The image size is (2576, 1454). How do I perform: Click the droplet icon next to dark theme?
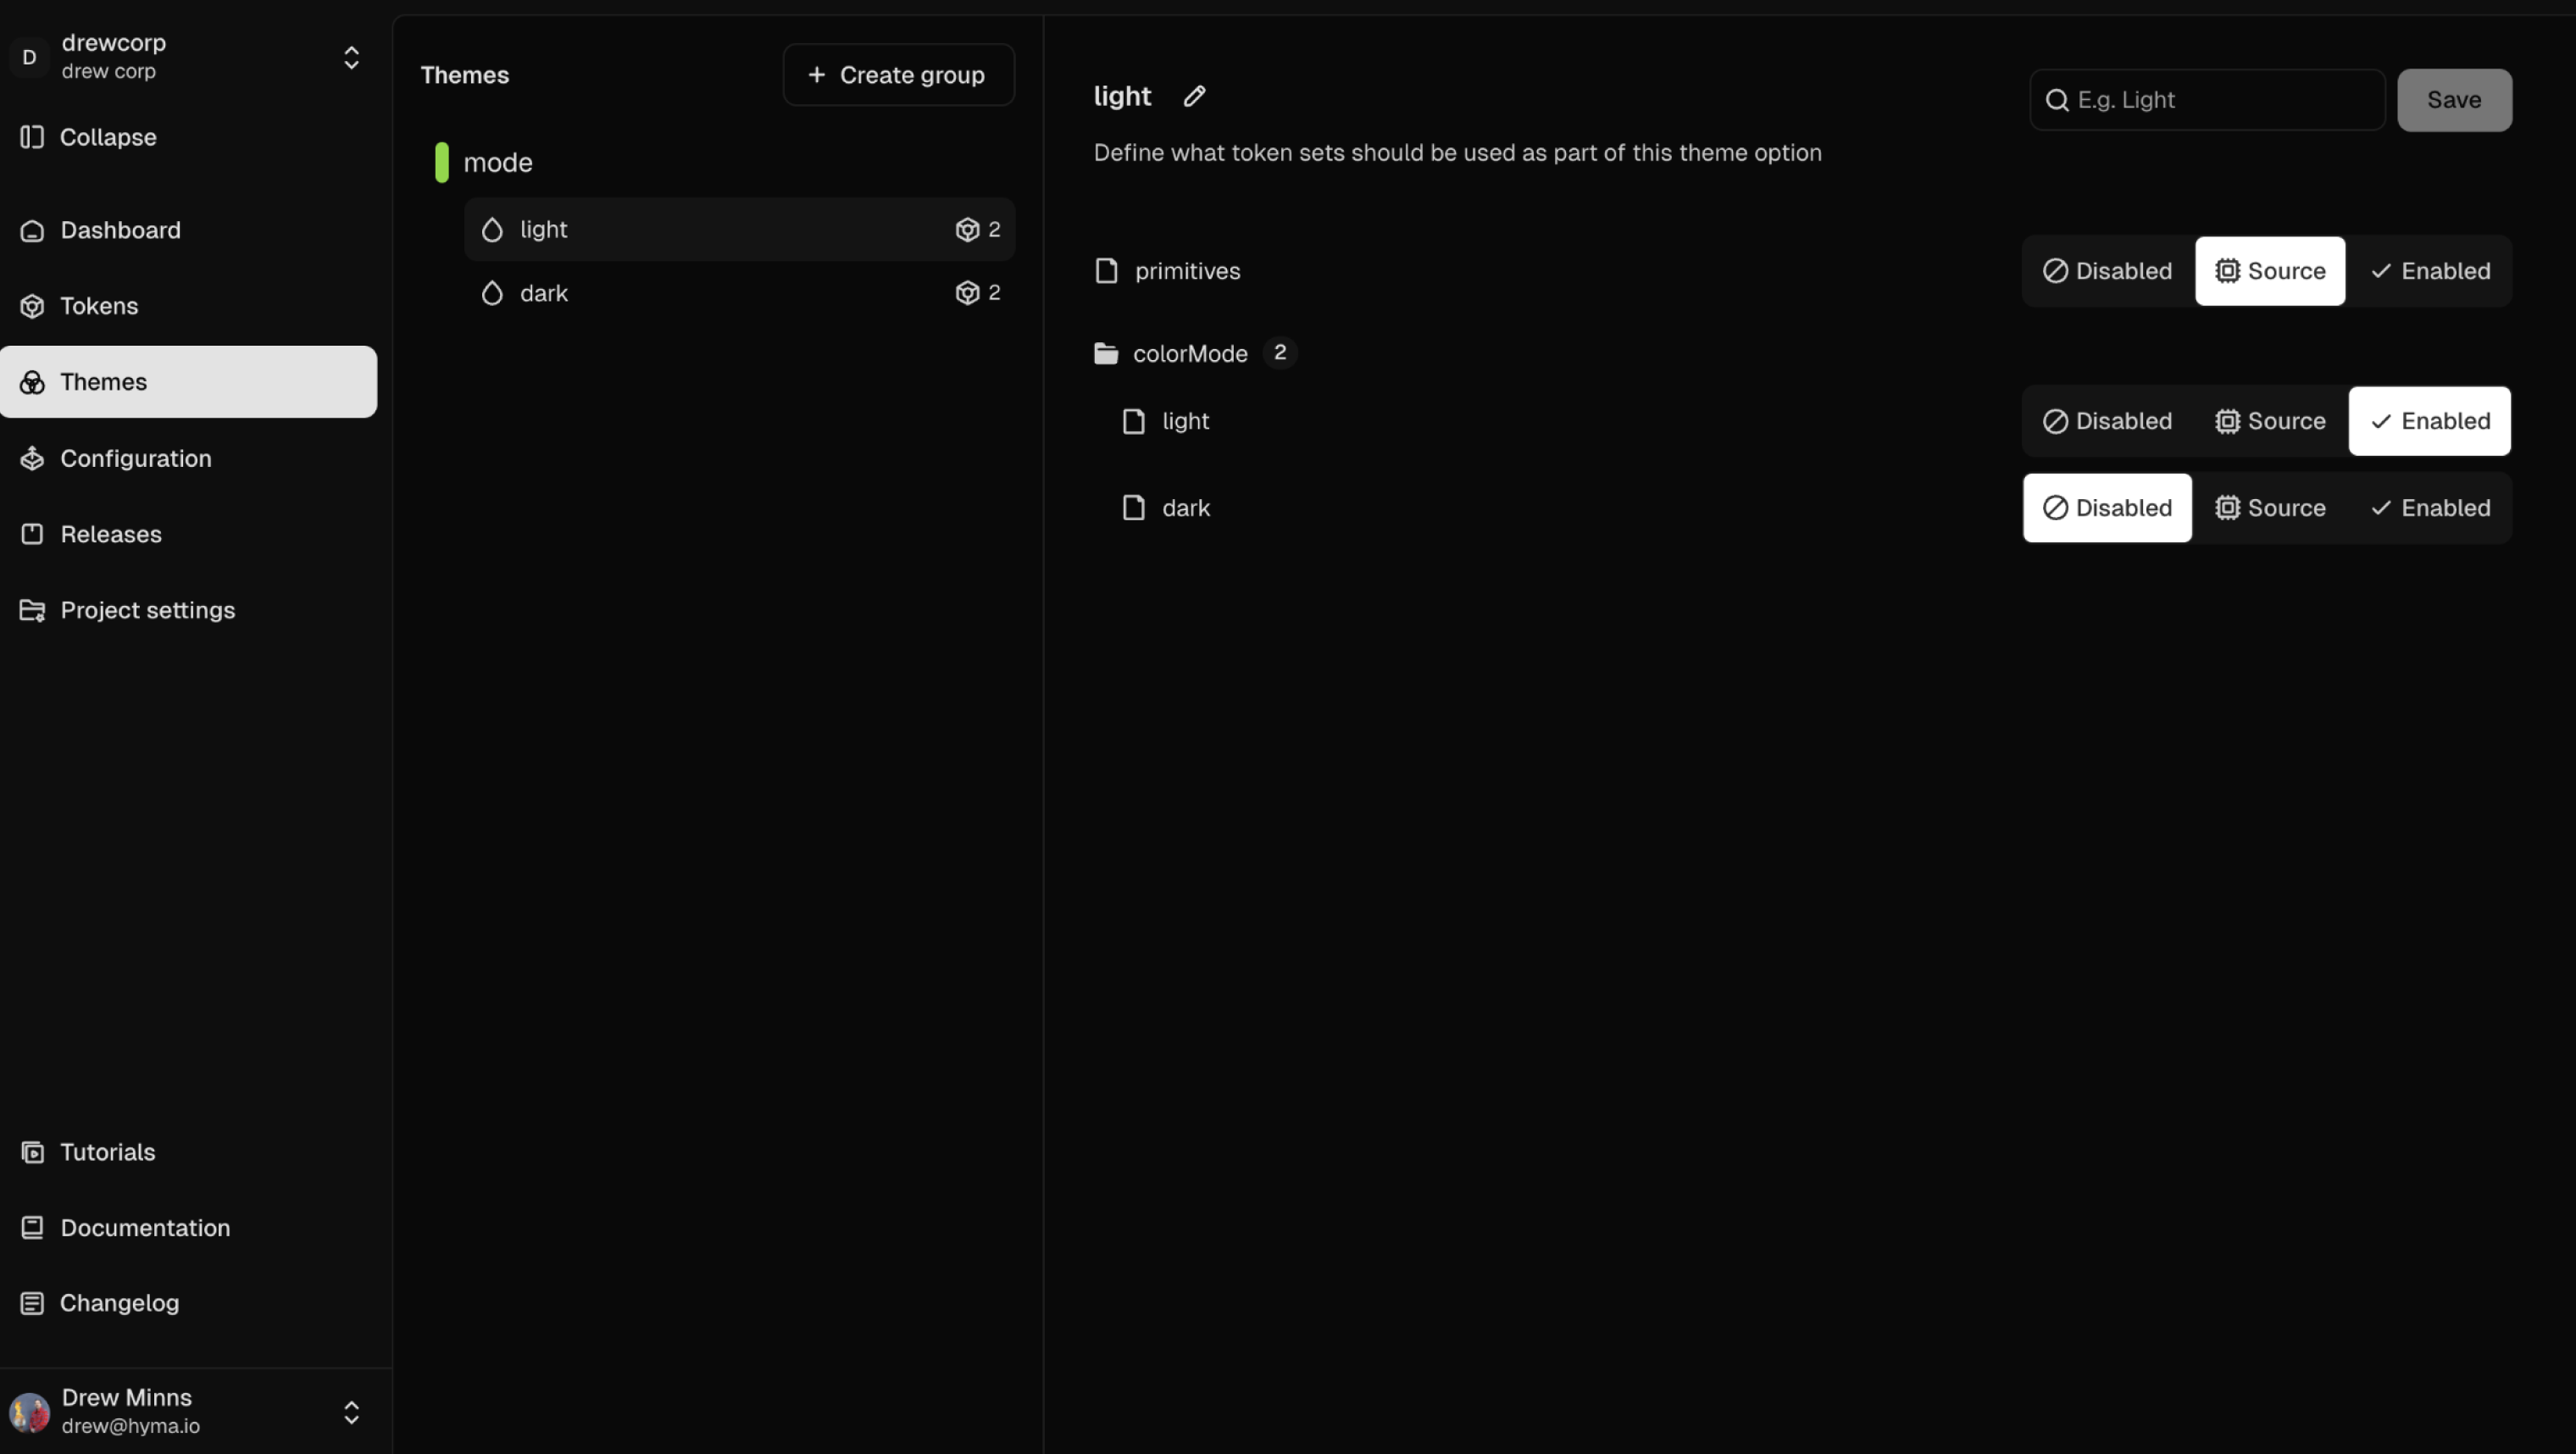coord(492,293)
